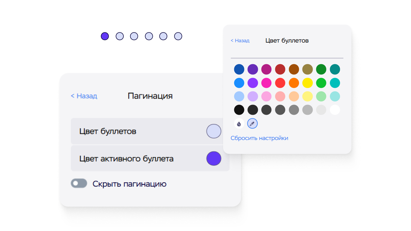411x231 pixels.
Task: Pick the pastel green color swatch
Action: (x=321, y=97)
